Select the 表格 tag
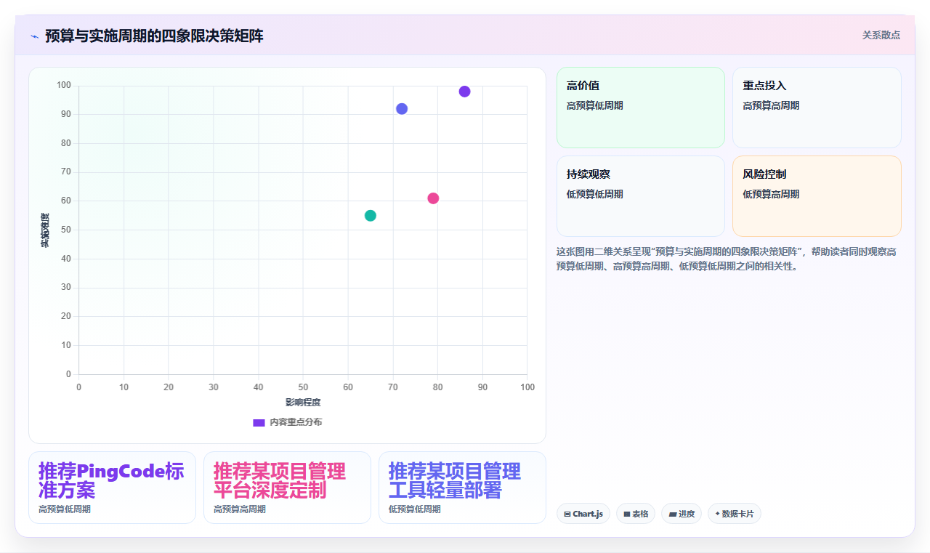This screenshot has width=930, height=553. pyautogui.click(x=636, y=514)
